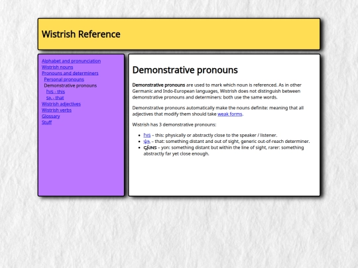This screenshot has width=358, height=268.
Task: Open the Alphabet and pronunciation link
Action: tap(71, 61)
